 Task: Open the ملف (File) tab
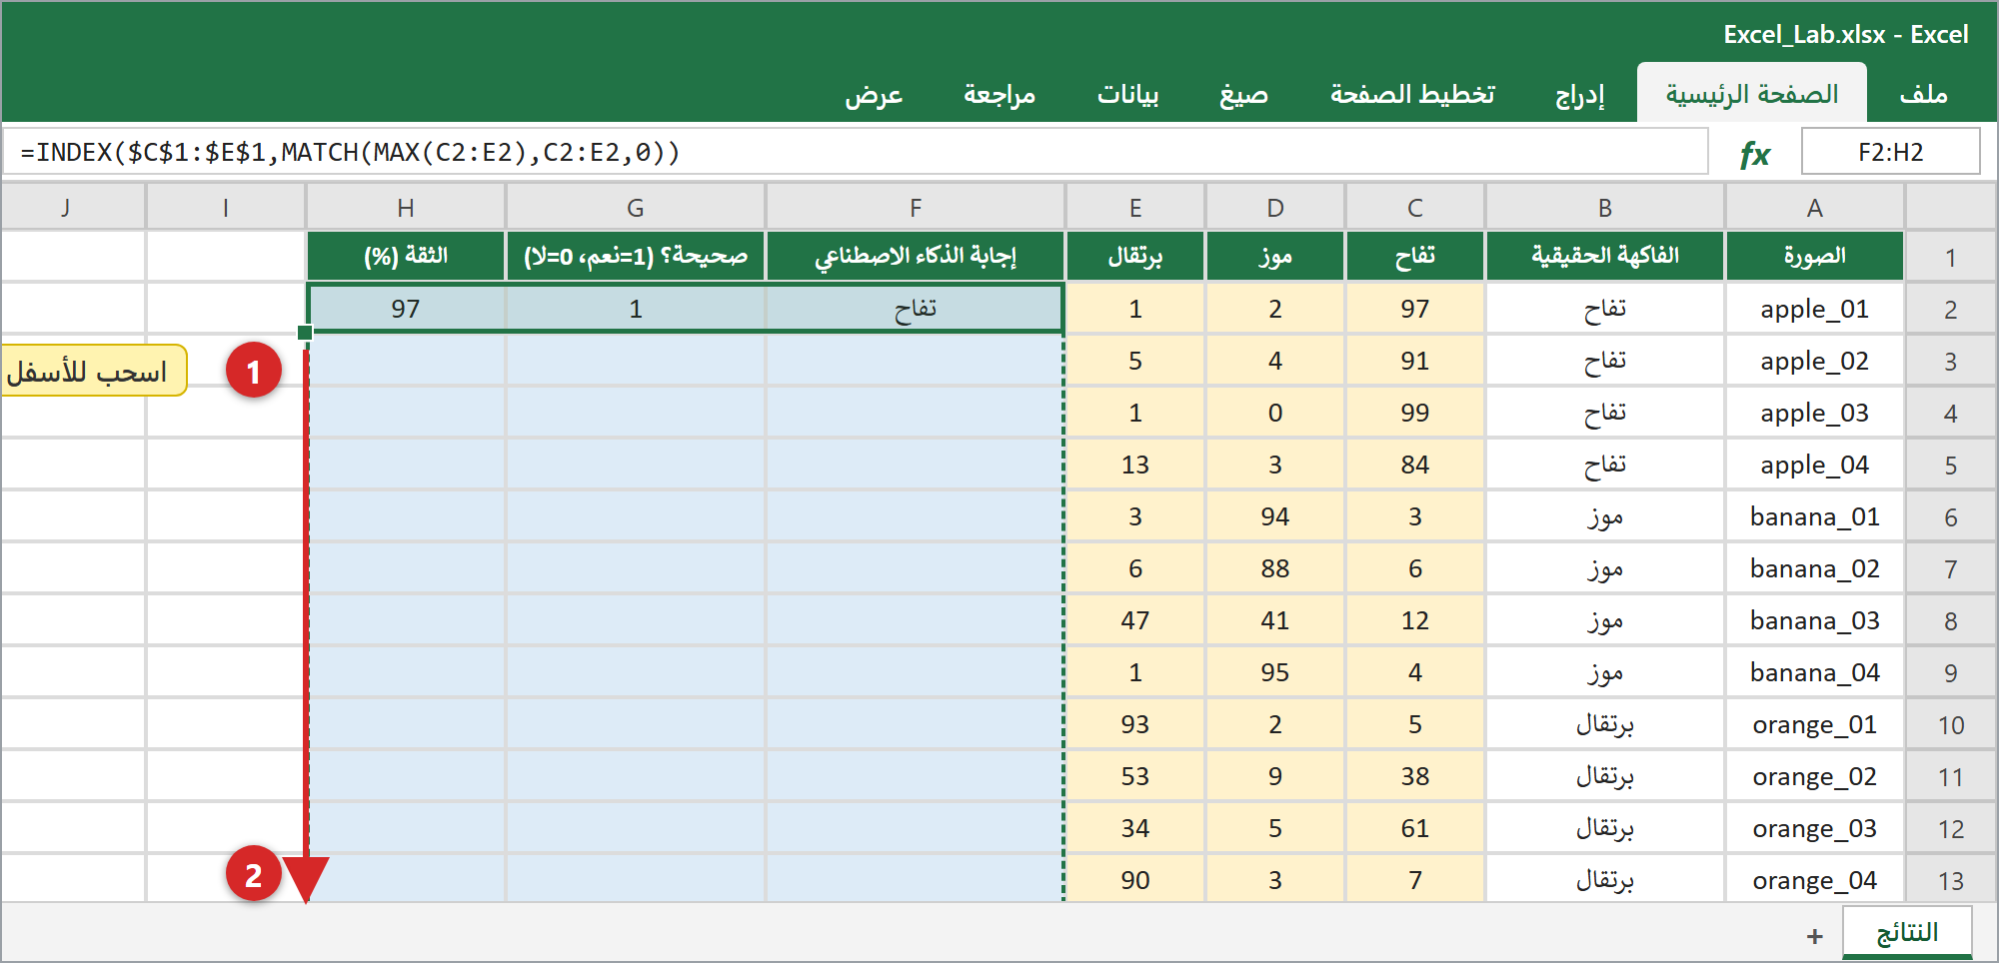pos(1924,94)
